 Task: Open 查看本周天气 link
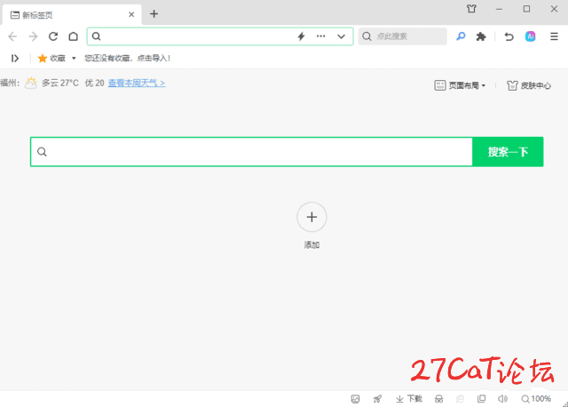[137, 83]
